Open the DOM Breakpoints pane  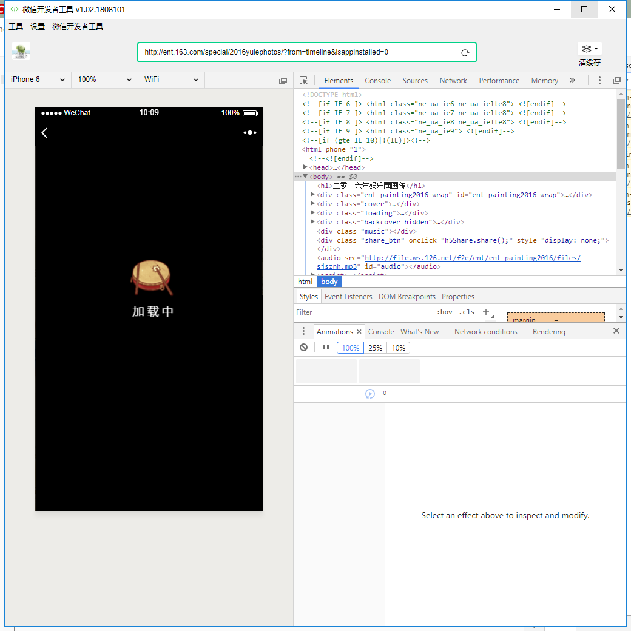[x=407, y=297]
